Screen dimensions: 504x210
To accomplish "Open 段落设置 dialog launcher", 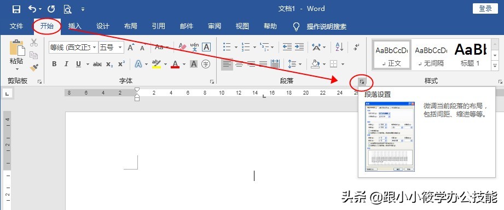I will 362,83.
